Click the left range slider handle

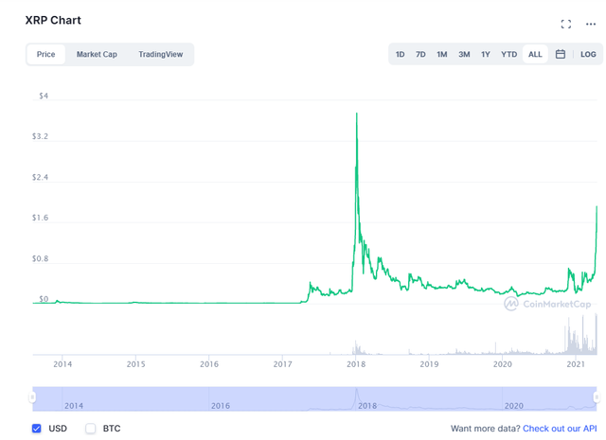click(x=32, y=397)
